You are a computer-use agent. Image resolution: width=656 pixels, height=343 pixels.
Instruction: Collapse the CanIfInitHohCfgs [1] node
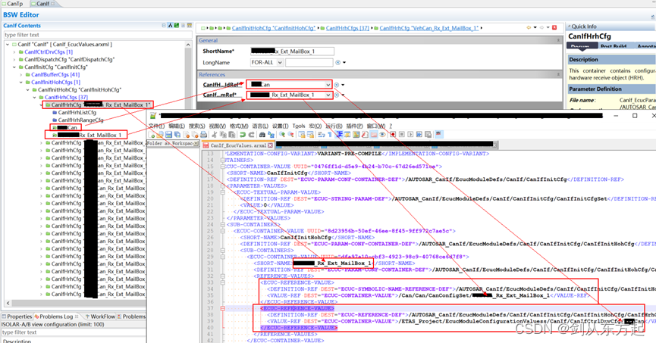21,82
